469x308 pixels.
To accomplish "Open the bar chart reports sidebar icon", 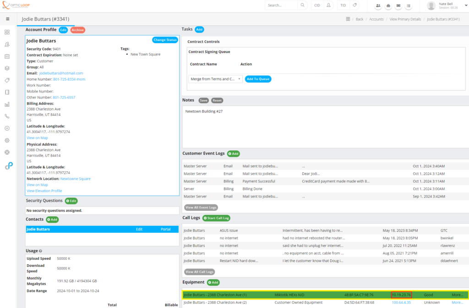I will (7, 104).
